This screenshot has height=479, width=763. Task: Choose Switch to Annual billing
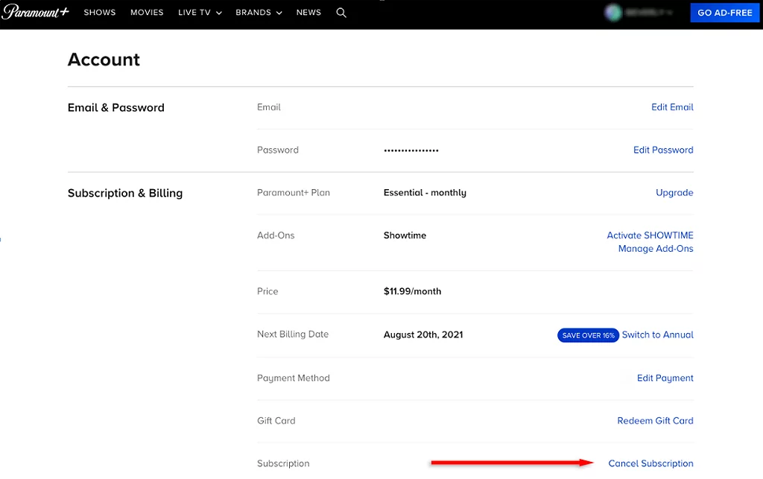pos(657,334)
